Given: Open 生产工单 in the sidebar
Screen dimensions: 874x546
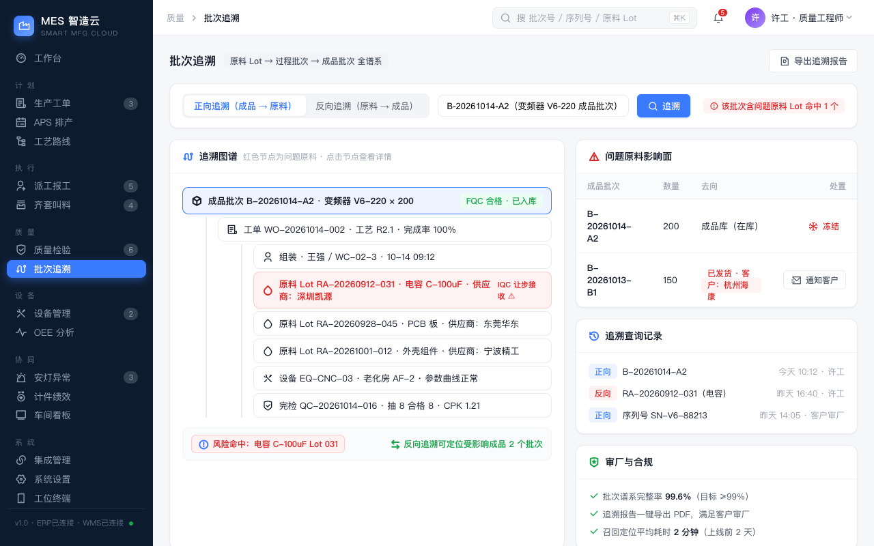Looking at the screenshot, I should 76,103.
